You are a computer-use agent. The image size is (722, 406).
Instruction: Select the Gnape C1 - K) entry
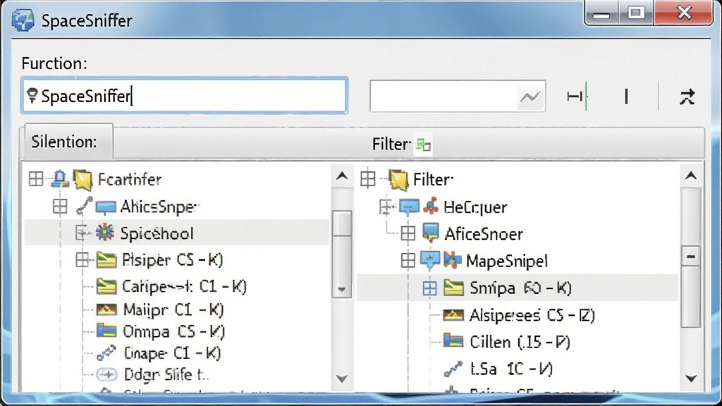pos(172,353)
